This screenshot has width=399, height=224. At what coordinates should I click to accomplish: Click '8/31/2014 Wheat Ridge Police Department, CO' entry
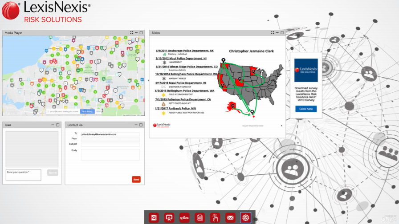187,67
